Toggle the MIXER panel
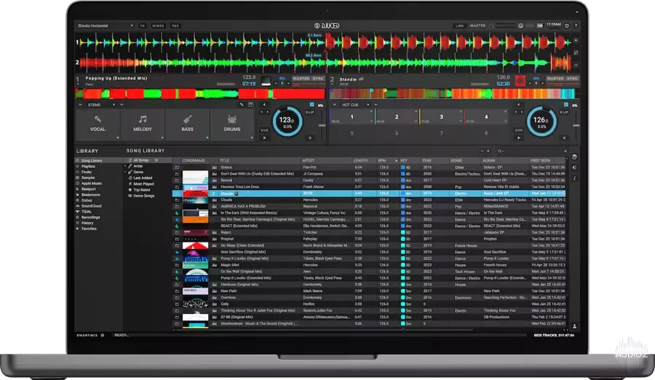This screenshot has width=655, height=380. (x=158, y=25)
